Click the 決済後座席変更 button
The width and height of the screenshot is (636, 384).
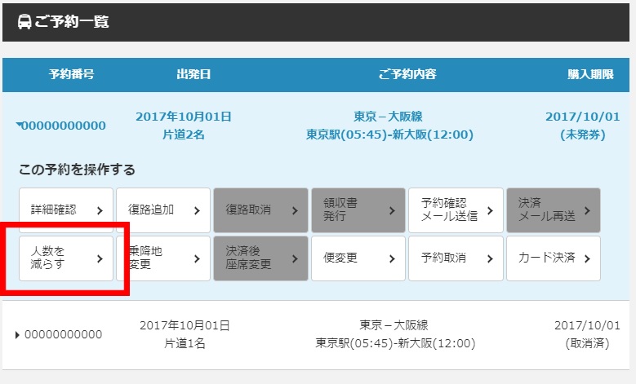click(x=260, y=258)
